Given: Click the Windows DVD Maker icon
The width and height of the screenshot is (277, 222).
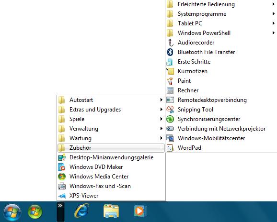Looking at the screenshot, I should (62, 167).
